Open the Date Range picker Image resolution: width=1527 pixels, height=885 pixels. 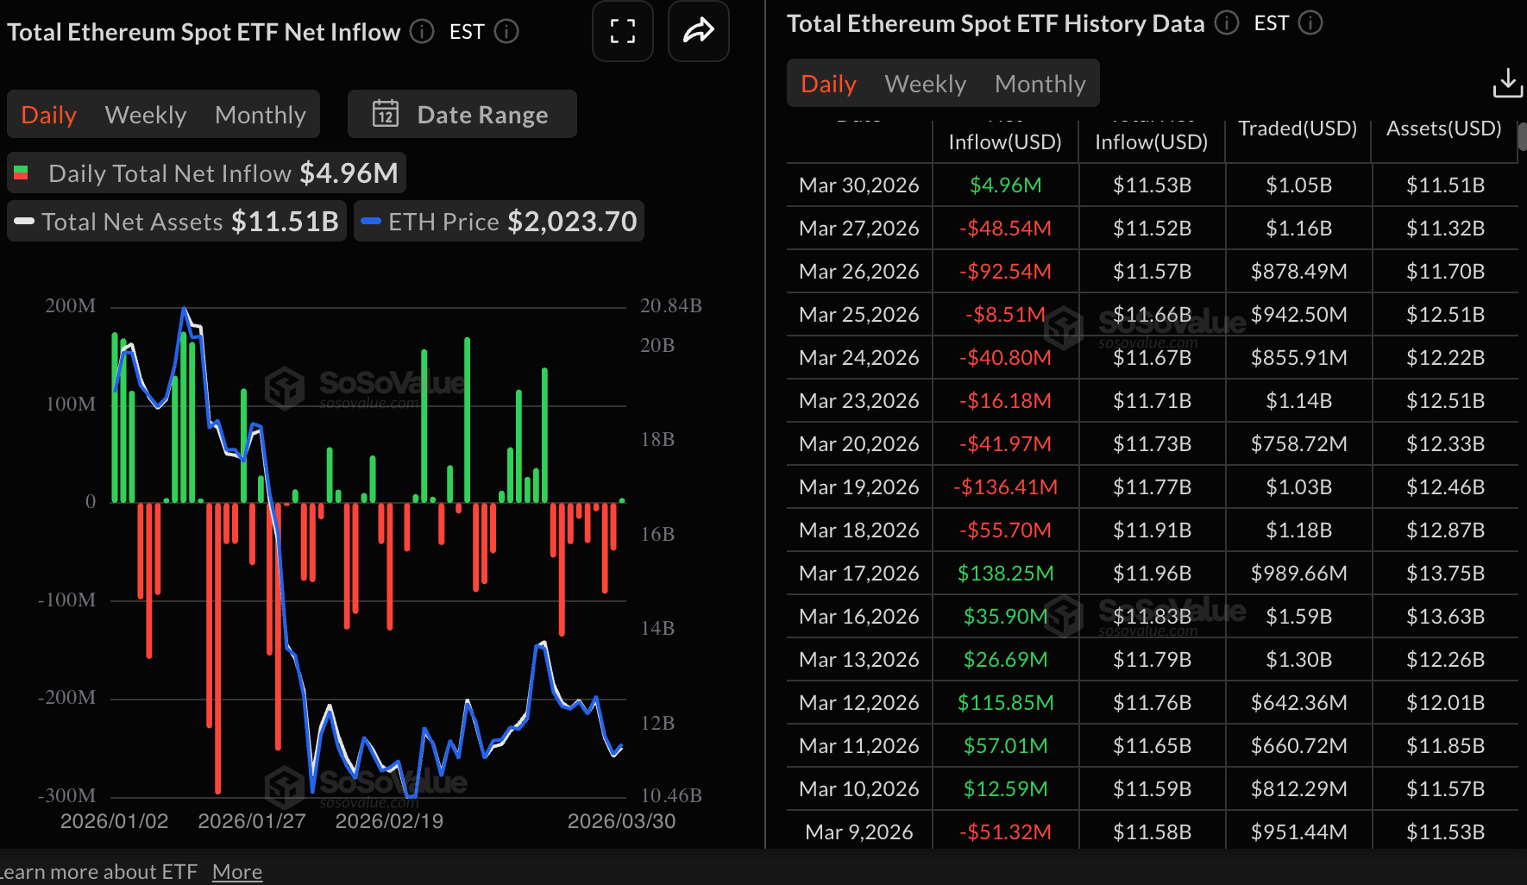pyautogui.click(x=462, y=114)
